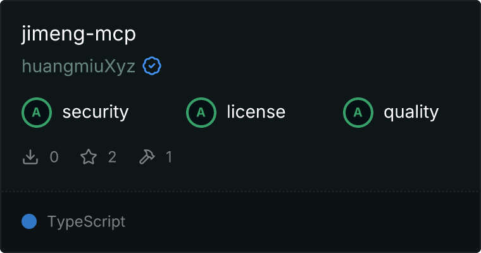This screenshot has width=481, height=253.
Task: Click the license grade A circle
Action: (201, 113)
